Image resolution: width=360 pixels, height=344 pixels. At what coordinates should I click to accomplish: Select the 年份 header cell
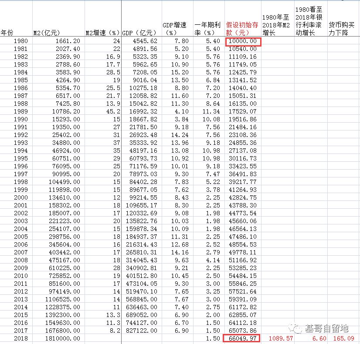[x=7, y=33]
